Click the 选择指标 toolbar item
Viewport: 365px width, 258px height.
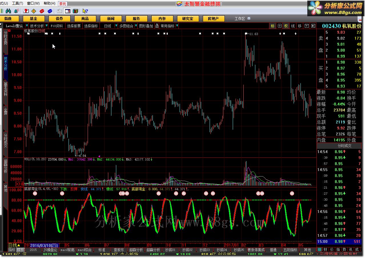[91, 26]
